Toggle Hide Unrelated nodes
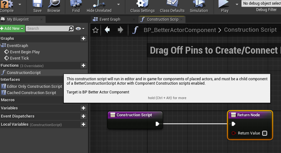Screen dimensions: 281x153 (x=99, y=4)
